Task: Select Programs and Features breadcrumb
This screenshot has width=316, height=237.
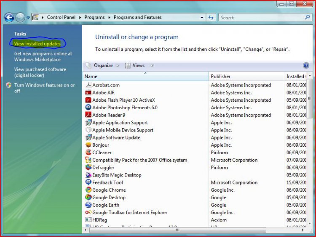Action: pyautogui.click(x=137, y=17)
